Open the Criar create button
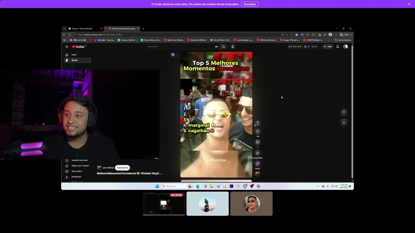This screenshot has height=233, width=415. tap(328, 47)
